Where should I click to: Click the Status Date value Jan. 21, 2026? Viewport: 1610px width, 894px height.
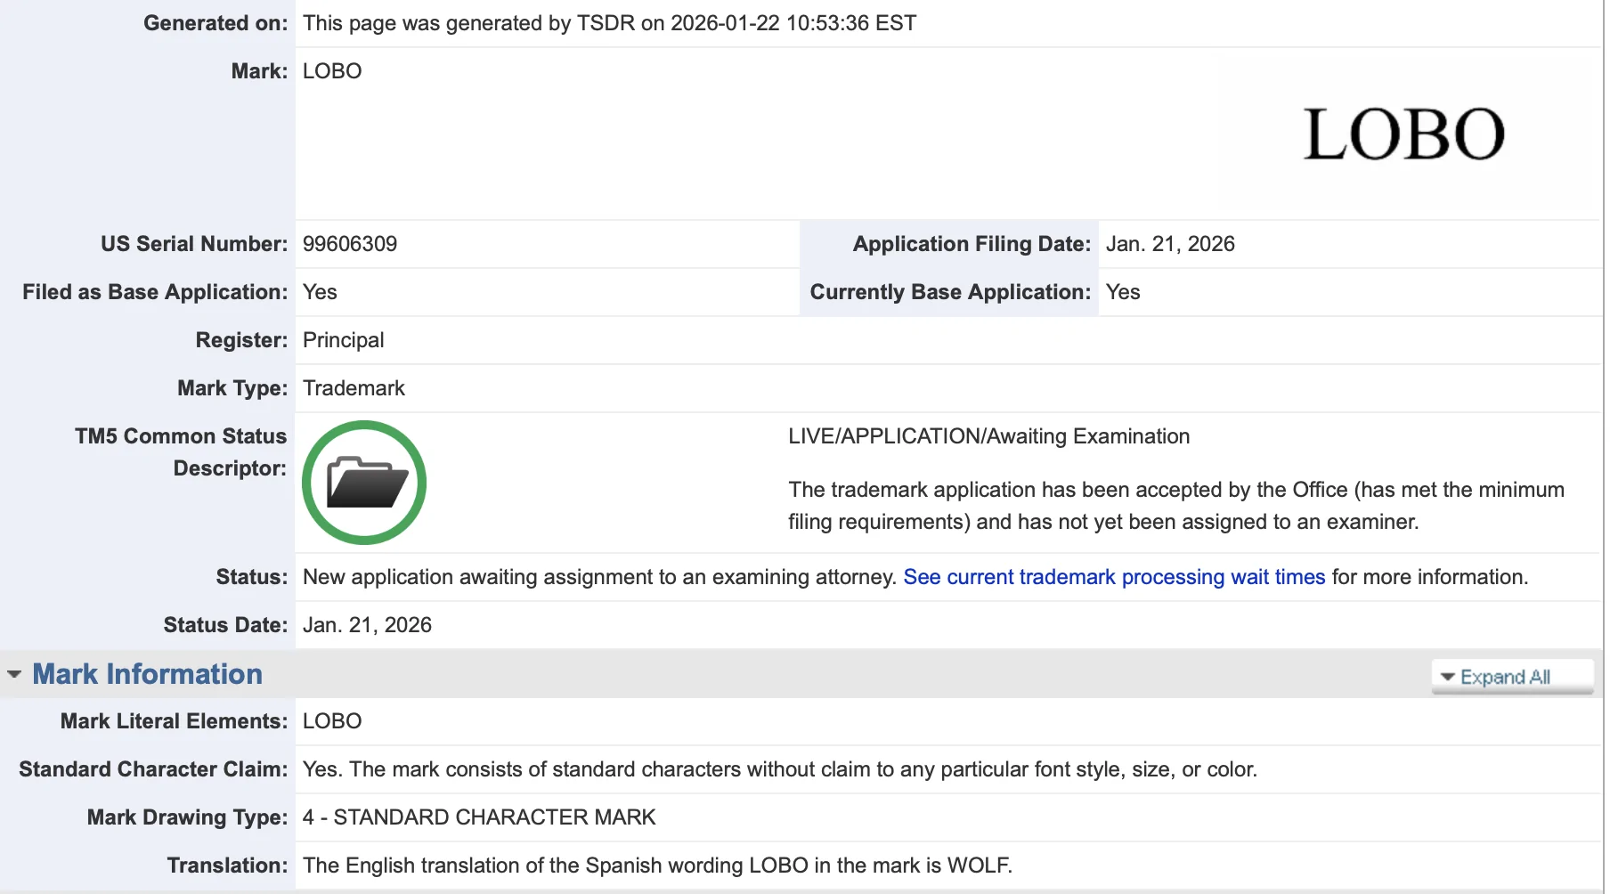(x=367, y=625)
